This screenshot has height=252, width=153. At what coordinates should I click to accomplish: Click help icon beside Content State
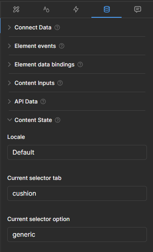58,120
